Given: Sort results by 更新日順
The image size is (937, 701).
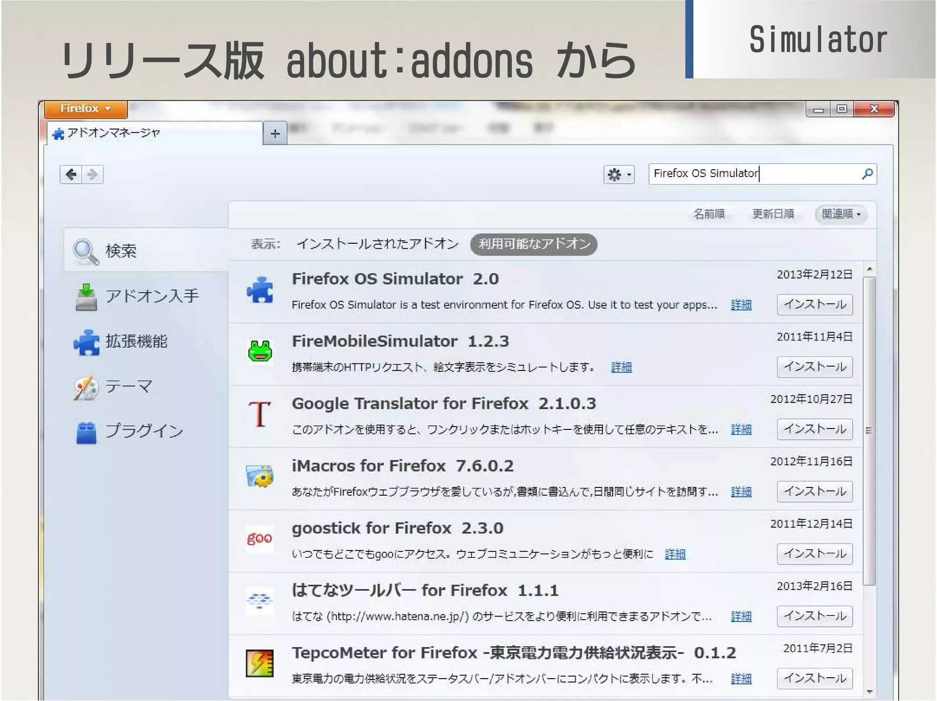Looking at the screenshot, I should (773, 214).
